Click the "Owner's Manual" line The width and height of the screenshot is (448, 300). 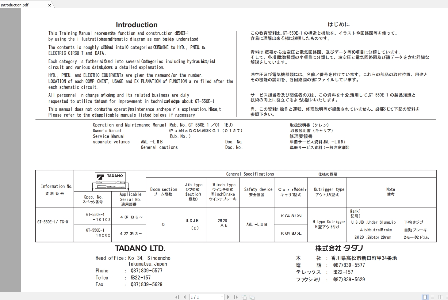click(x=107, y=131)
